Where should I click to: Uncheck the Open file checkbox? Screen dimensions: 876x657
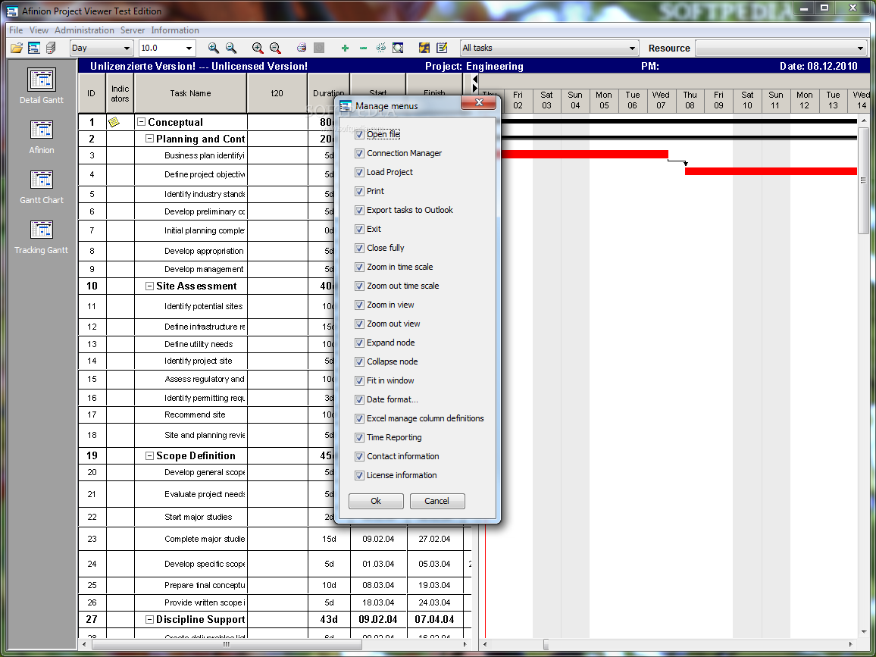point(359,135)
